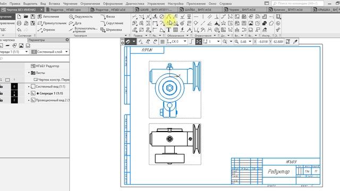Toggle orthogonal drawing mode icon
This screenshot has width=340, height=191.
191,41
